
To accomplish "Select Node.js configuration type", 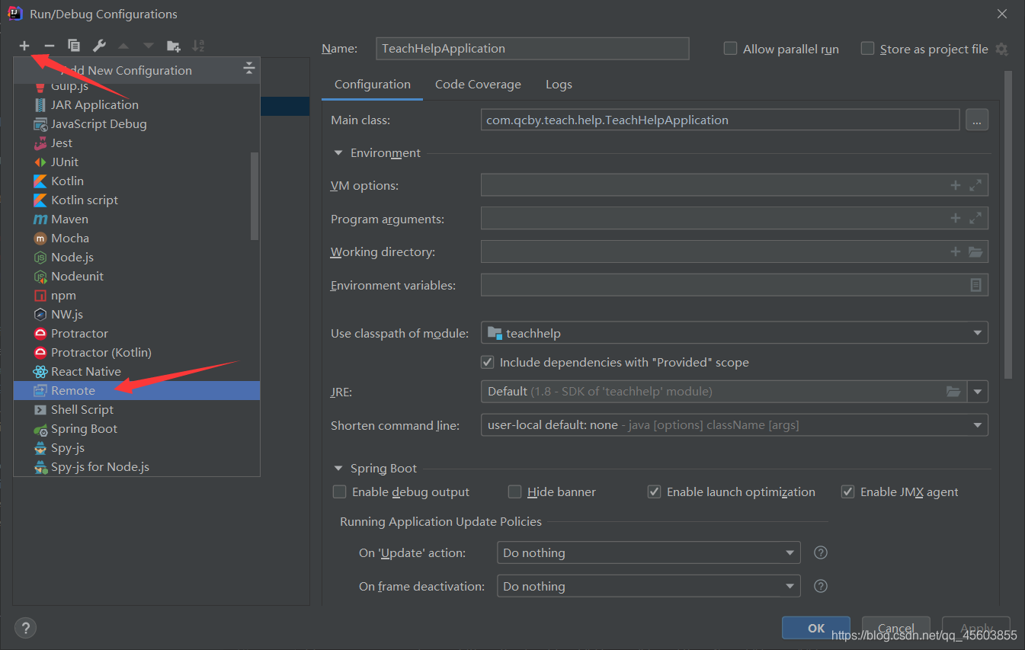I will pos(136,257).
